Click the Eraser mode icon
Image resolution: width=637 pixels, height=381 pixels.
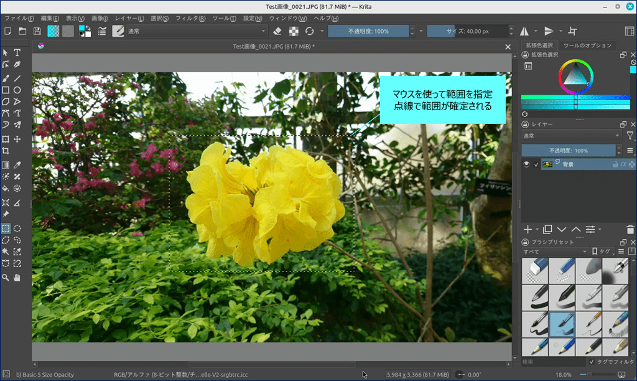pyautogui.click(x=279, y=31)
